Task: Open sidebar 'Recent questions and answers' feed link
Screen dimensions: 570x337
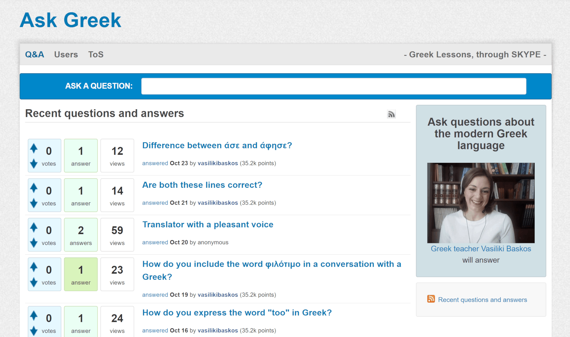Action: (x=483, y=300)
